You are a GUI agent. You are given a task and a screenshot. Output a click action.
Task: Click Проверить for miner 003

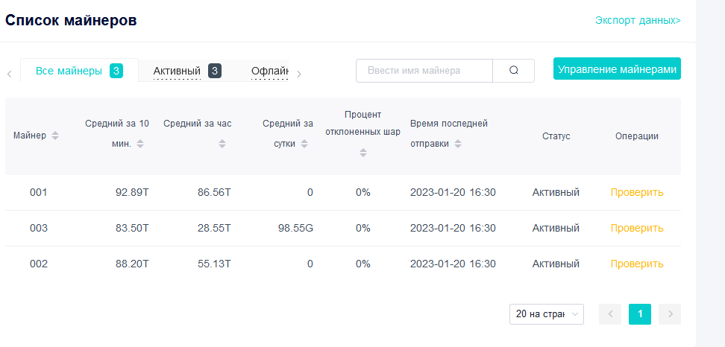click(x=636, y=228)
